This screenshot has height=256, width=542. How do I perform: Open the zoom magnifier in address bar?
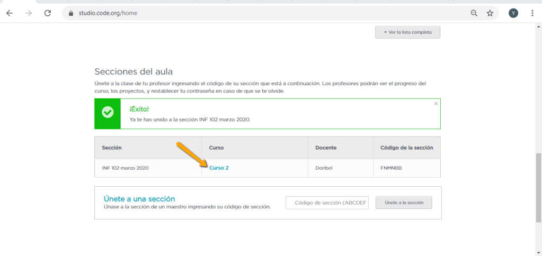click(474, 13)
